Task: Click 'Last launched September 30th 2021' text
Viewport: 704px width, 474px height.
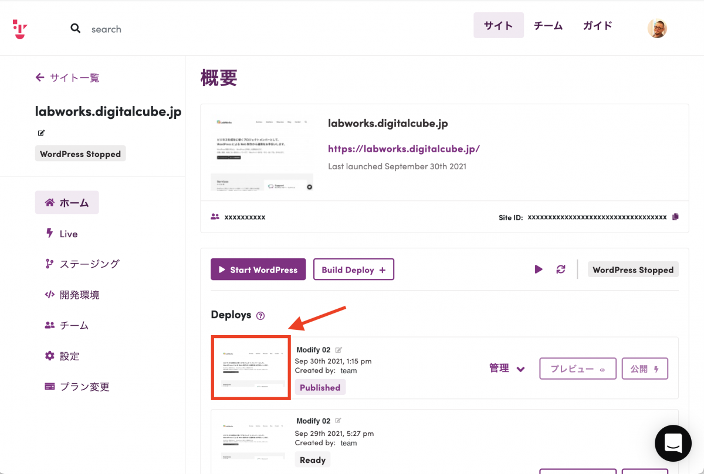Action: pyautogui.click(x=397, y=166)
